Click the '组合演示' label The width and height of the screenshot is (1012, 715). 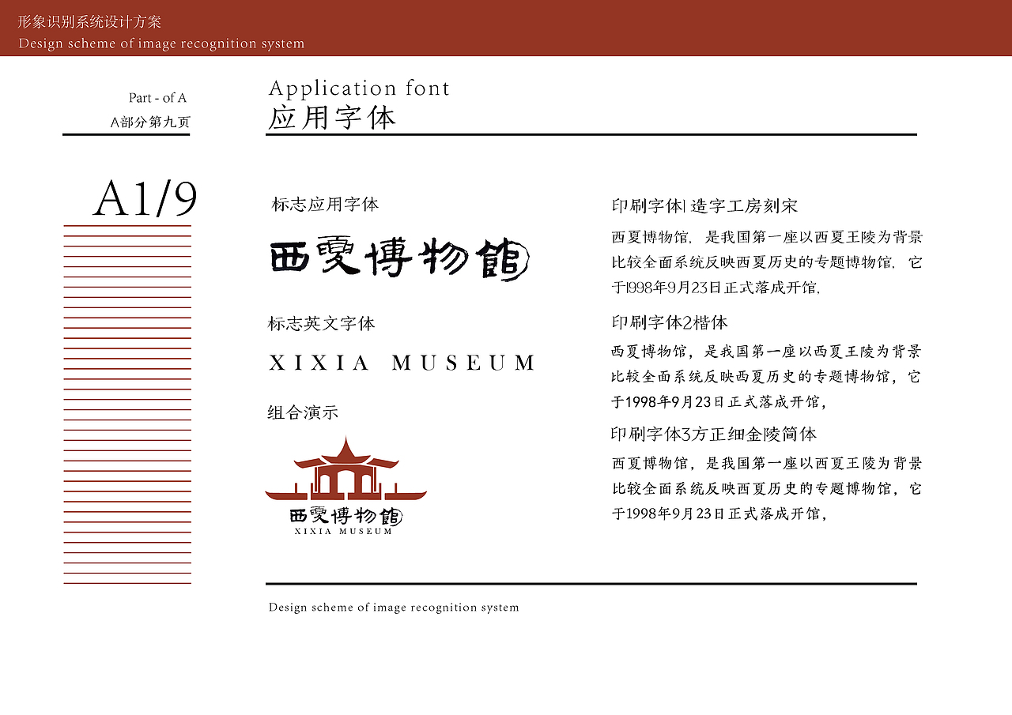(303, 412)
